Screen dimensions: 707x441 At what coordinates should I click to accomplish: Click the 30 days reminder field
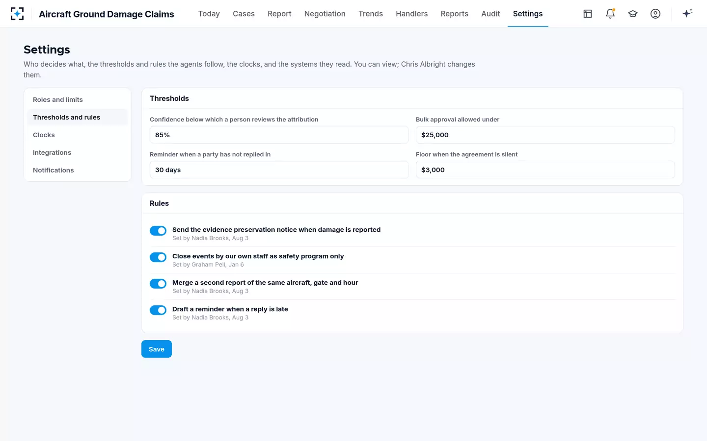click(279, 170)
